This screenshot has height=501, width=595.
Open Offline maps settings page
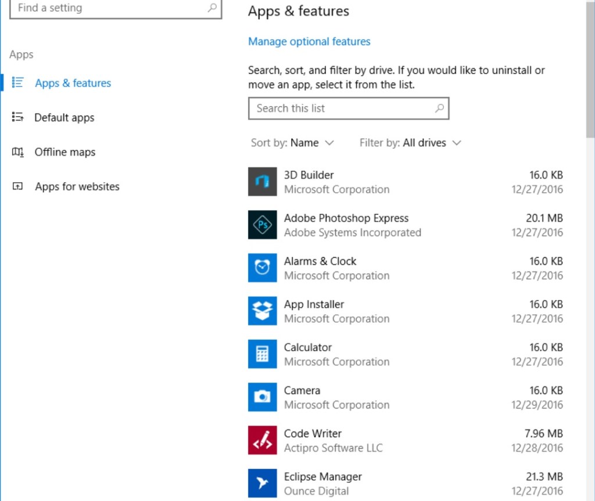(64, 152)
